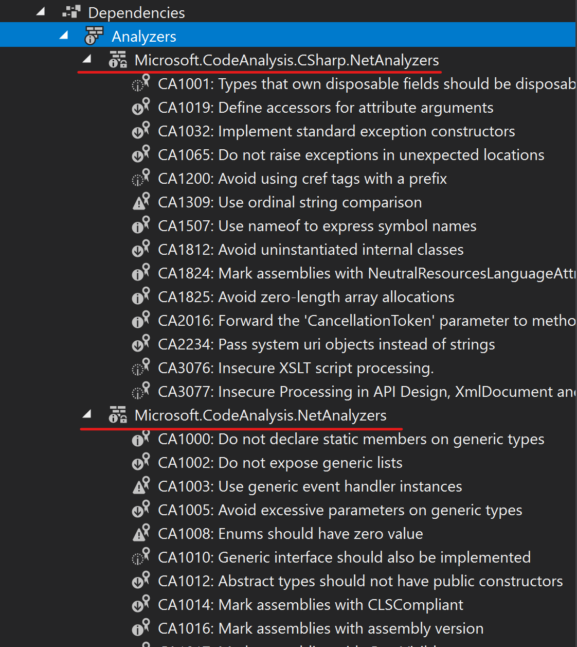The width and height of the screenshot is (577, 647).
Task: Click the CA1012 rule severity icon
Action: coord(140,581)
